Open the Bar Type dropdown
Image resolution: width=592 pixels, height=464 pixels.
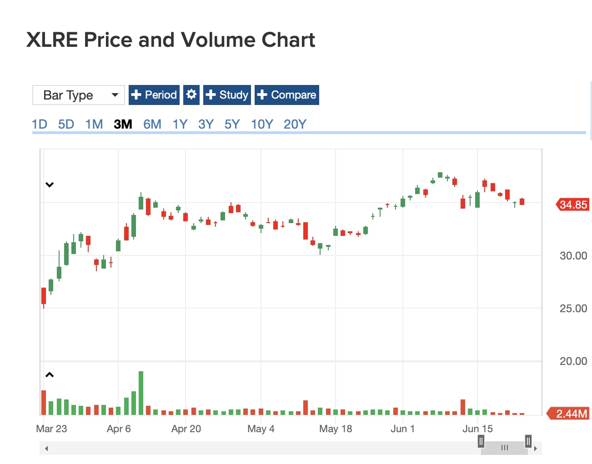pos(79,95)
